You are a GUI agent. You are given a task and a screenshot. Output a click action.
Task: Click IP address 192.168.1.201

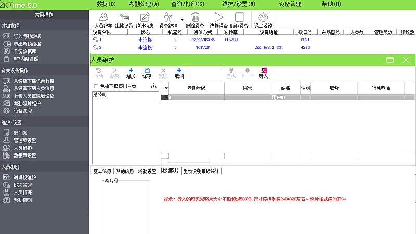click(268, 48)
